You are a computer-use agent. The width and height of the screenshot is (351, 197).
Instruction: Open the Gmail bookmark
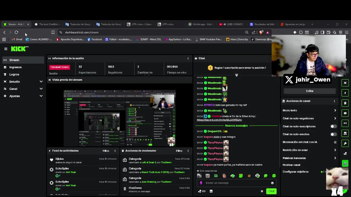tap(17, 39)
